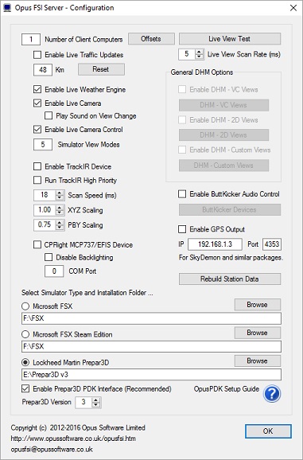Click opussoftware.co.uk website URL text
The image size is (303, 460).
point(73,439)
